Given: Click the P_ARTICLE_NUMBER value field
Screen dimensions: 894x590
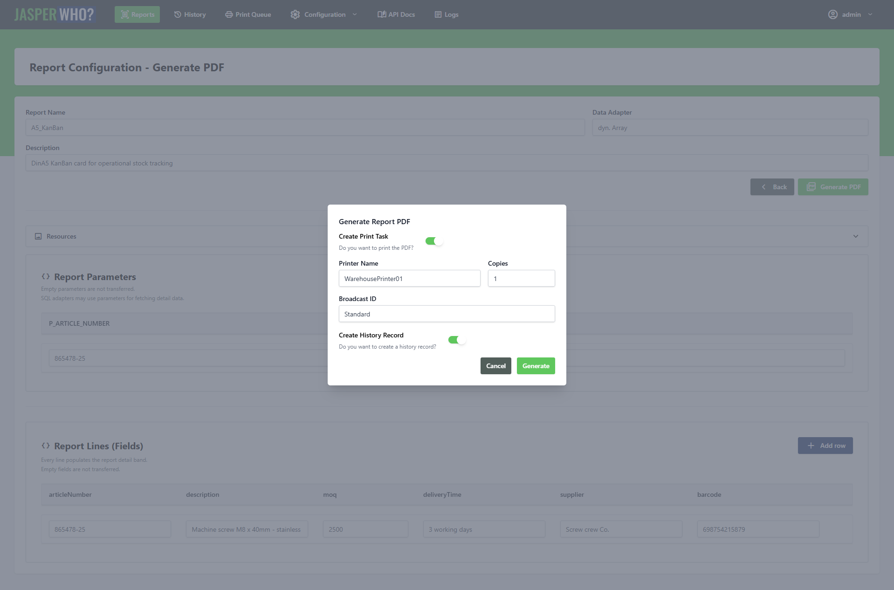Looking at the screenshot, I should tap(447, 358).
